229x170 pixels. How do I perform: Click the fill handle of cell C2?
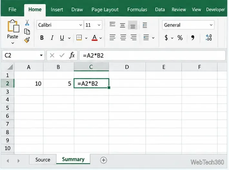(x=109, y=88)
